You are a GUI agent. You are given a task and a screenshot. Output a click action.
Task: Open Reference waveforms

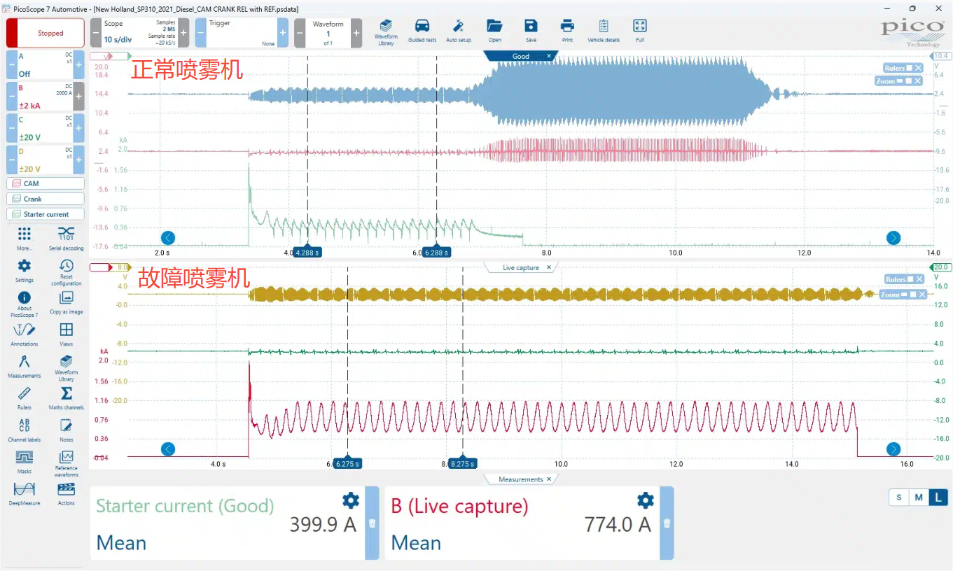[x=67, y=463]
